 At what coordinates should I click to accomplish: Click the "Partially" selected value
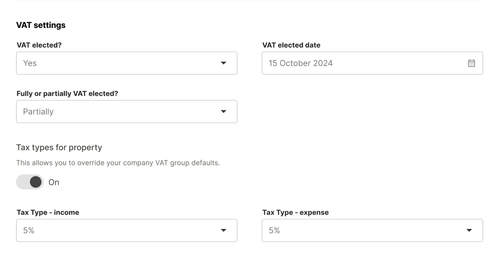coord(38,112)
